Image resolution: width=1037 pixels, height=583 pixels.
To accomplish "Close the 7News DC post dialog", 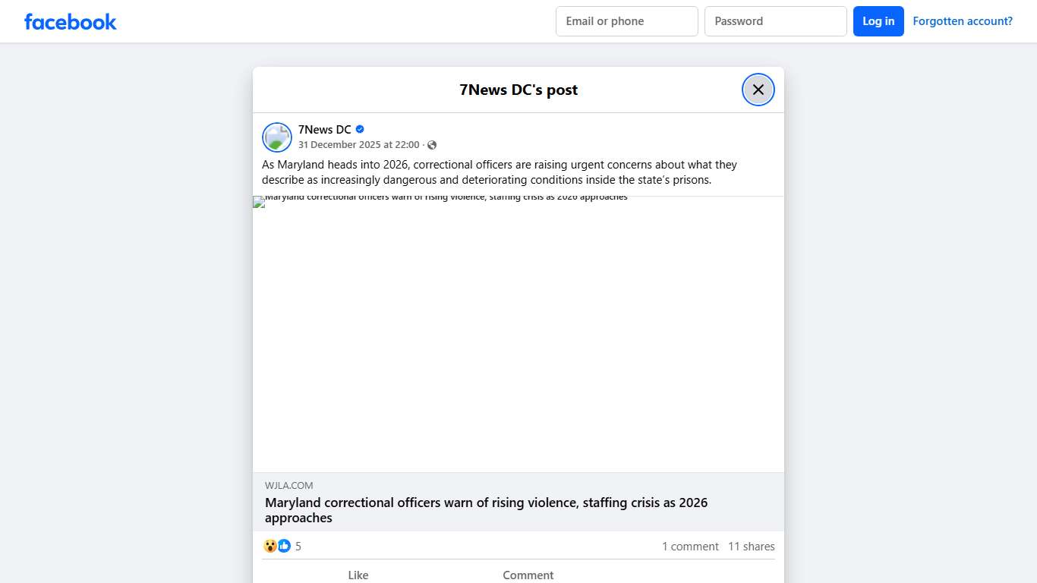I will point(758,90).
